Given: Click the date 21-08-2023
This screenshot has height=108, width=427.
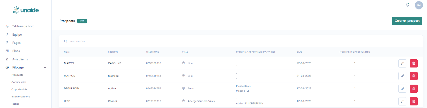Looking at the screenshot, I should pyautogui.click(x=304, y=76).
